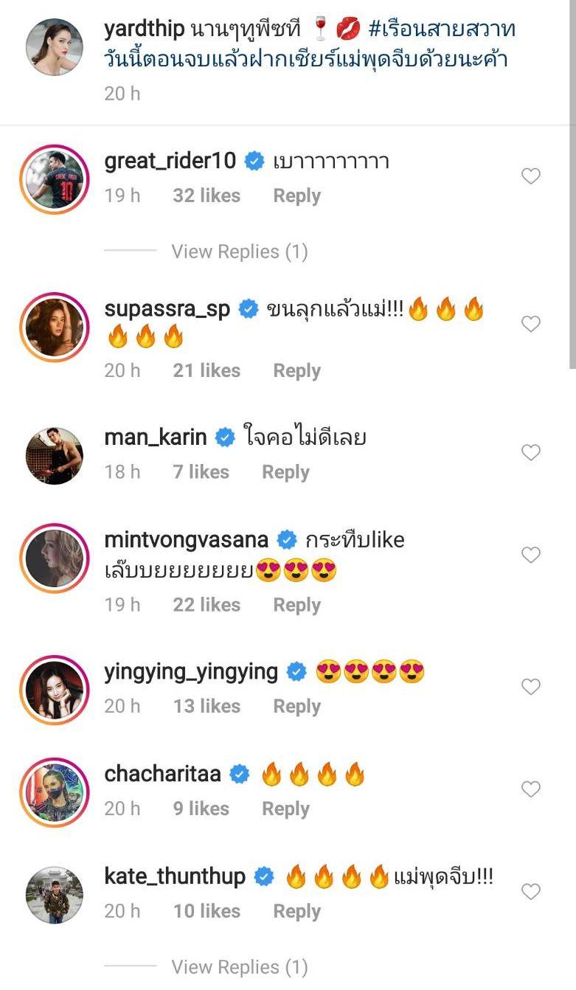Expand View Replies under great_rider10's comment
The height and width of the screenshot is (990, 576).
tap(239, 252)
